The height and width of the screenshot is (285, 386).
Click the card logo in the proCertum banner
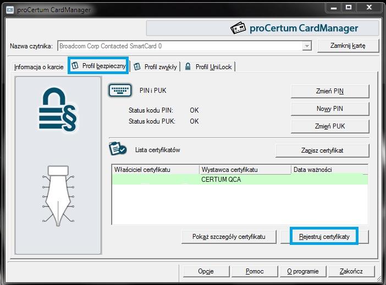(238, 28)
